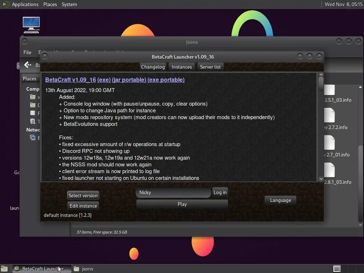
Task: Select the 2.8.1_03.info file icon
Action: 330,170
